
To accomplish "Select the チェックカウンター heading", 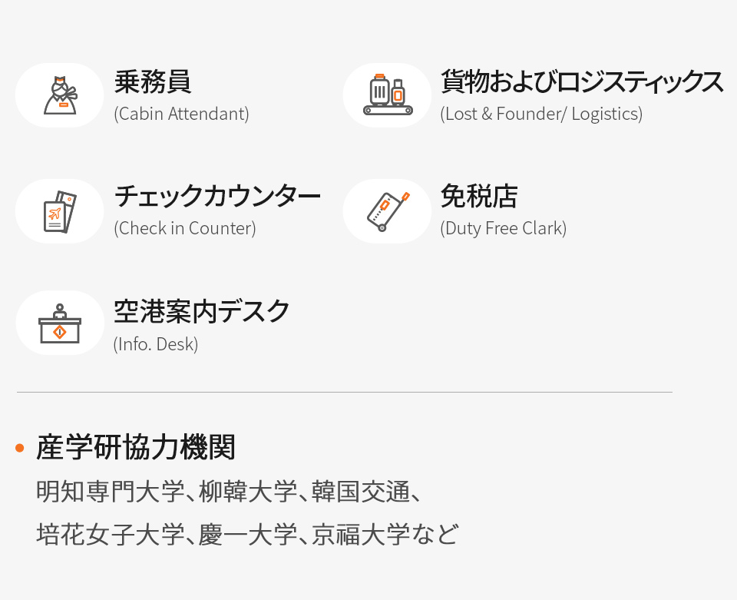I will (x=217, y=197).
